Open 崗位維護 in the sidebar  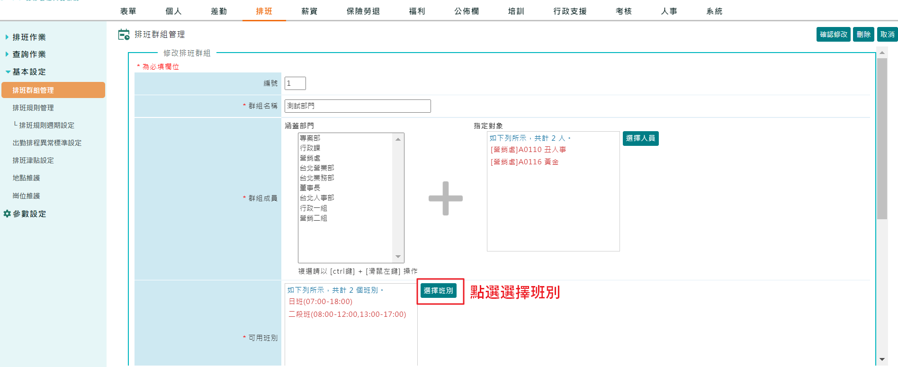[26, 196]
